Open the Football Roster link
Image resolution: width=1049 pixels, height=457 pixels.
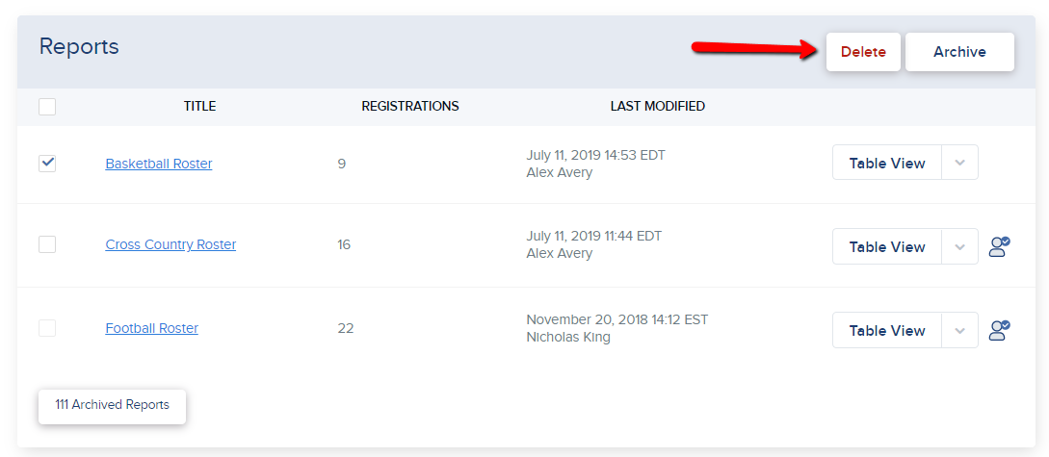pos(152,329)
